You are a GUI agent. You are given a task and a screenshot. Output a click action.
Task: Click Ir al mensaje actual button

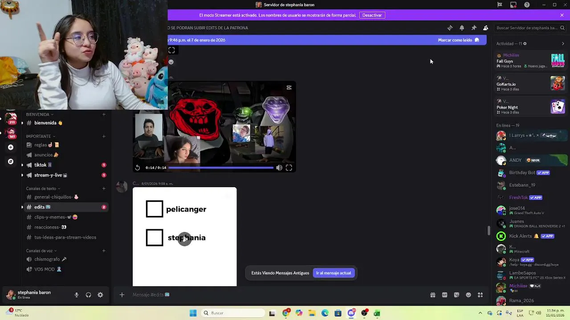(334, 273)
